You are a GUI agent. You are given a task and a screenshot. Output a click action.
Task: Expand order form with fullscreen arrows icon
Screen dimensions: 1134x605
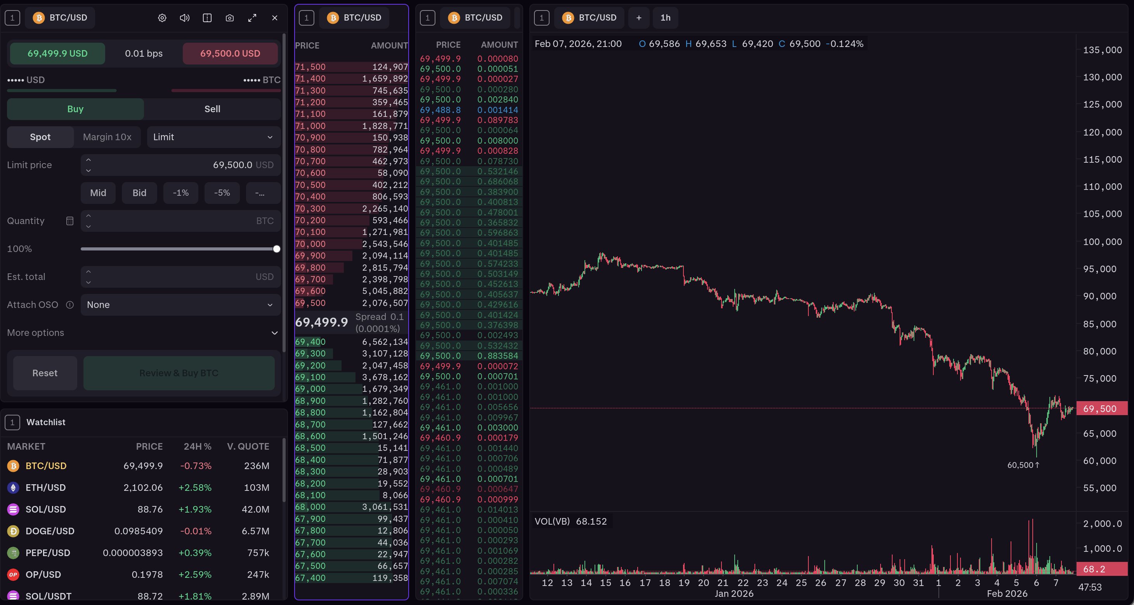coord(252,18)
